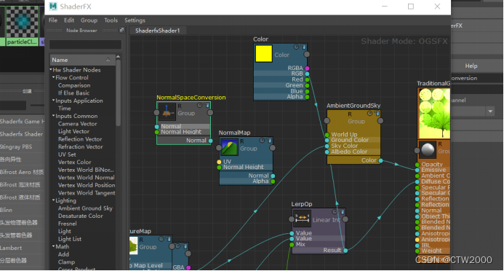
Task: Click the tree preview thumbnail on TraditionalGameSurface node
Action: click(433, 114)
